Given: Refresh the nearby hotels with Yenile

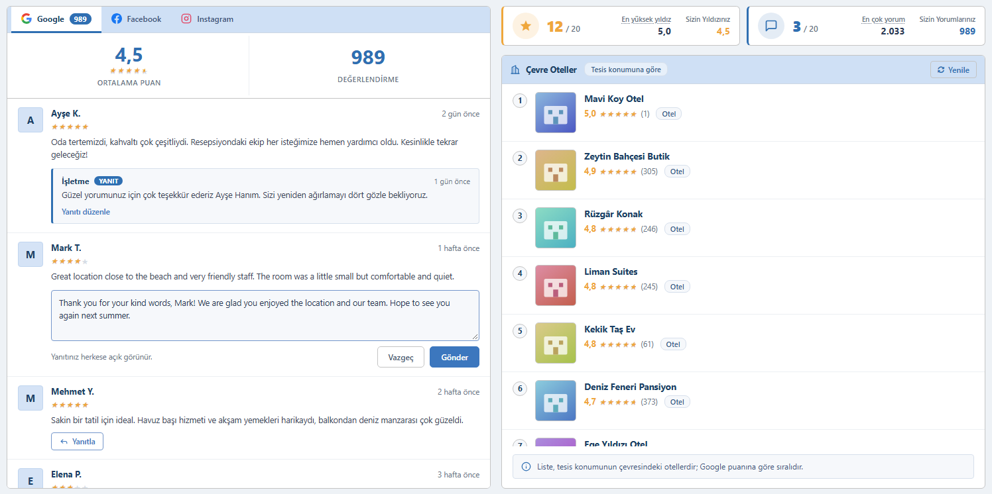Looking at the screenshot, I should [954, 70].
